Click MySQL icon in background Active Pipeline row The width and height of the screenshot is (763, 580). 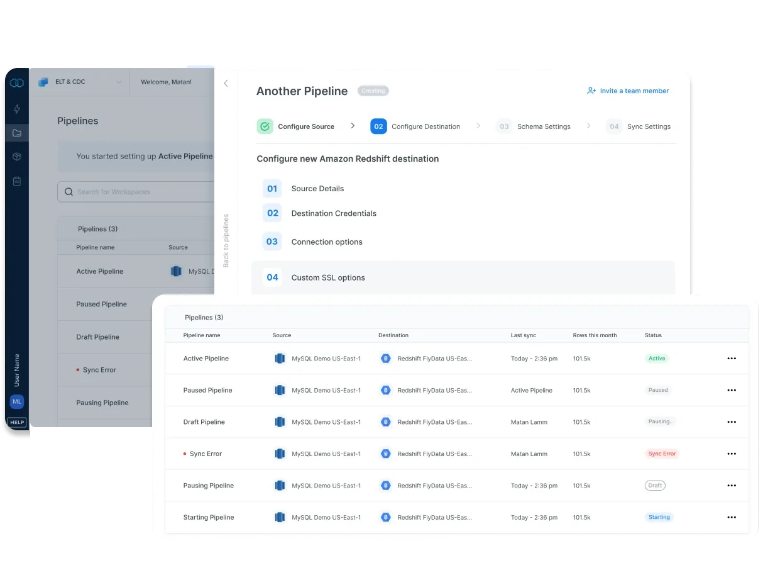click(177, 271)
